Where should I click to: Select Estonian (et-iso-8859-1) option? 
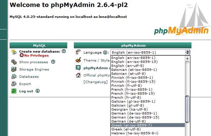click(148, 69)
